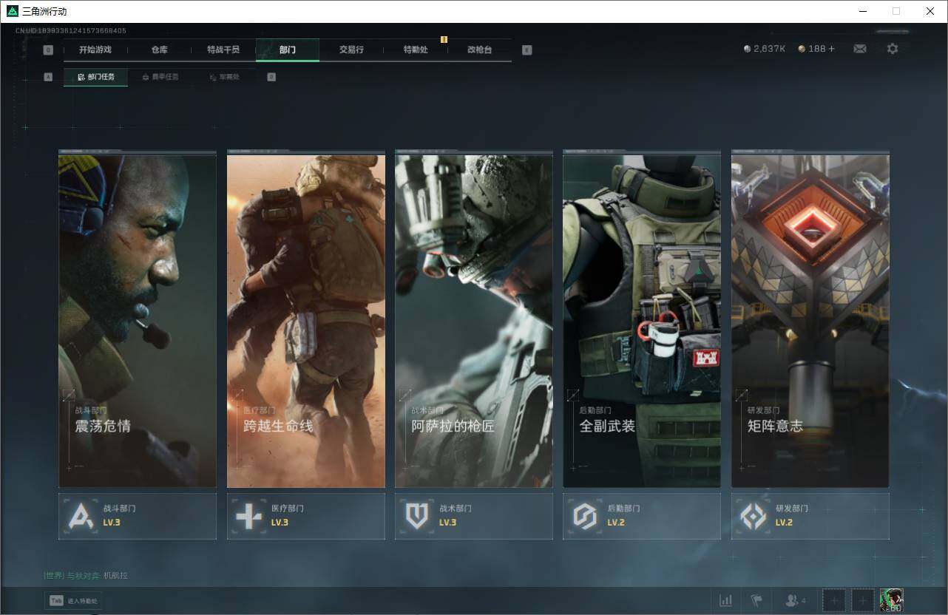Click the plus next to 188 currency

(x=831, y=49)
